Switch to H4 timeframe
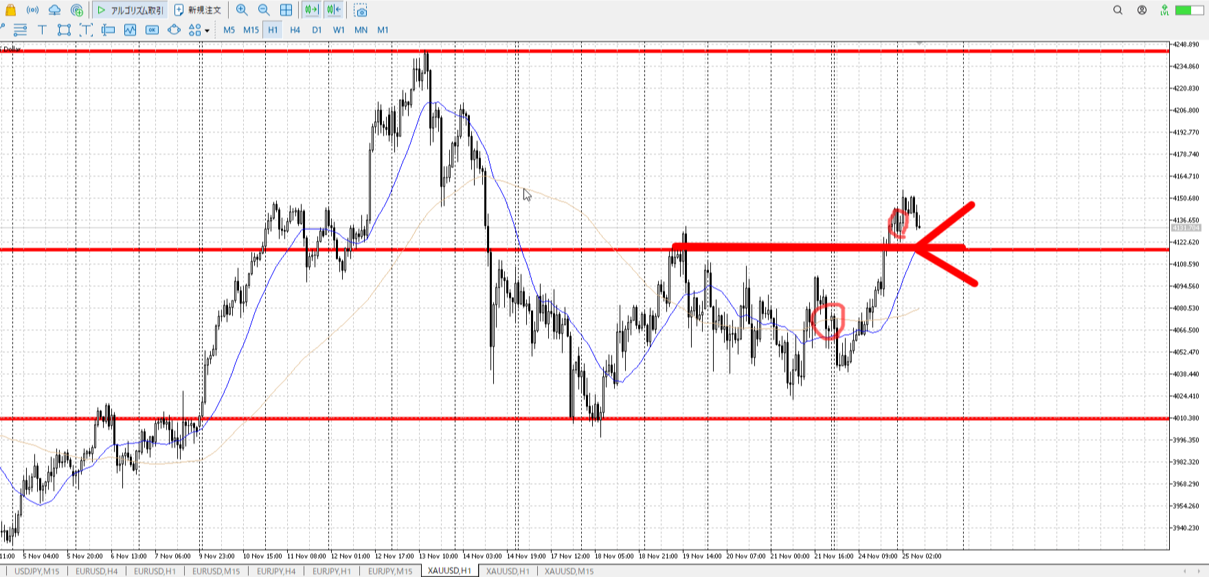Viewport: 1209px width, 577px height. pyautogui.click(x=295, y=30)
